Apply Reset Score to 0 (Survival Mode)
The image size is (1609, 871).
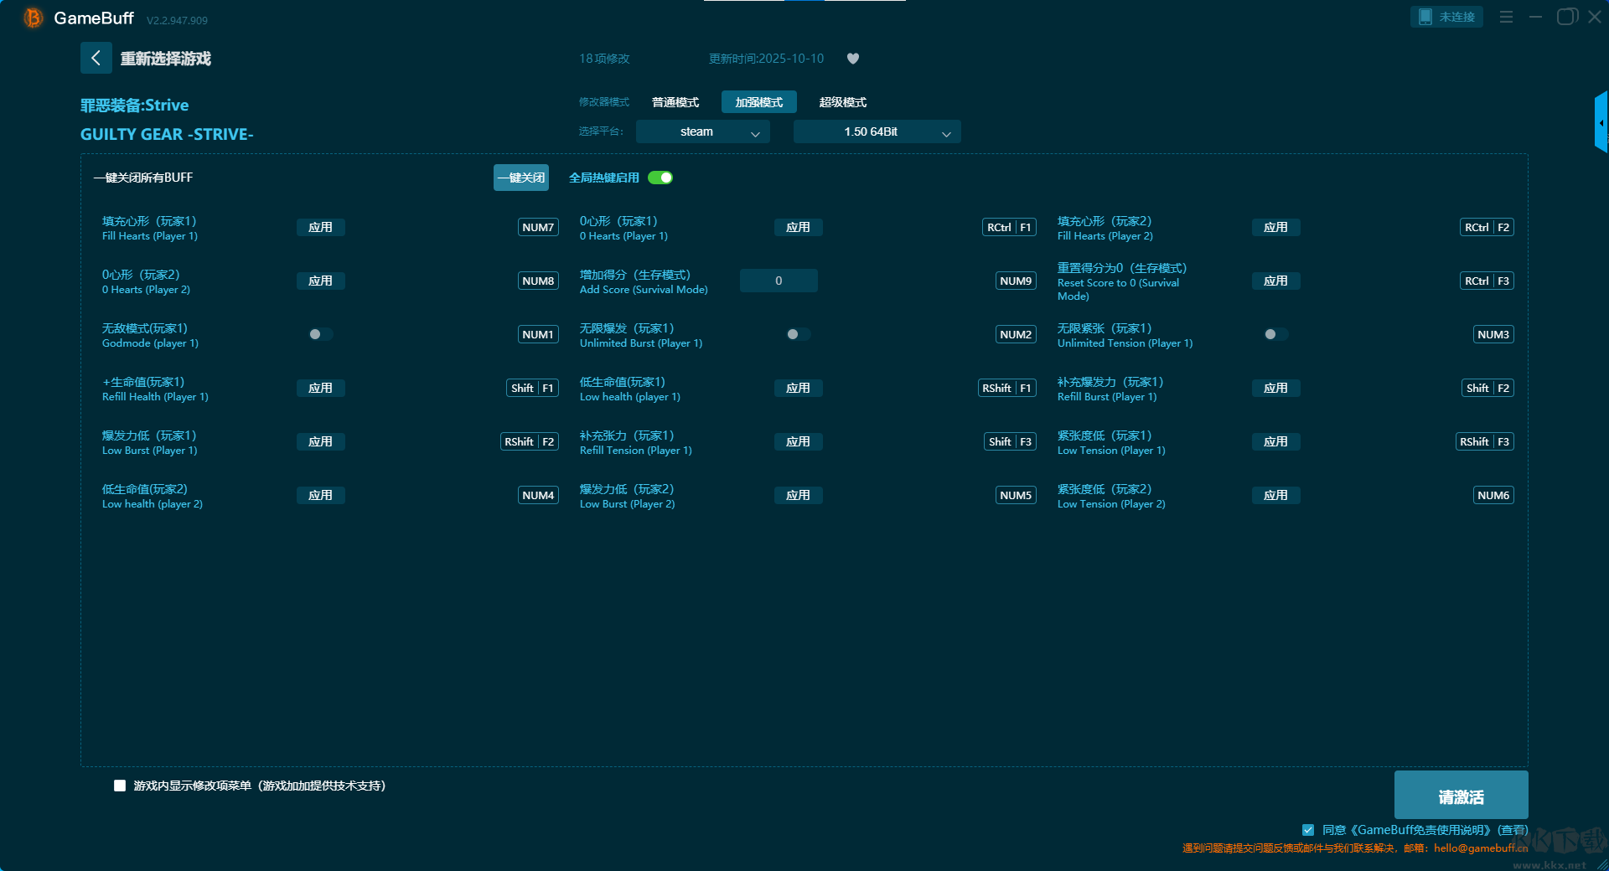(x=1275, y=281)
